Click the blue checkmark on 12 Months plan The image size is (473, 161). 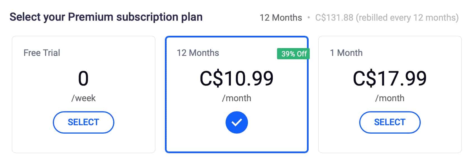tap(236, 122)
